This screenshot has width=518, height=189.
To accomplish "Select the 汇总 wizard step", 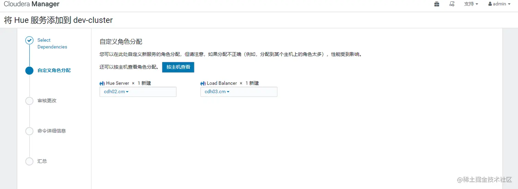I will pyautogui.click(x=42, y=161).
